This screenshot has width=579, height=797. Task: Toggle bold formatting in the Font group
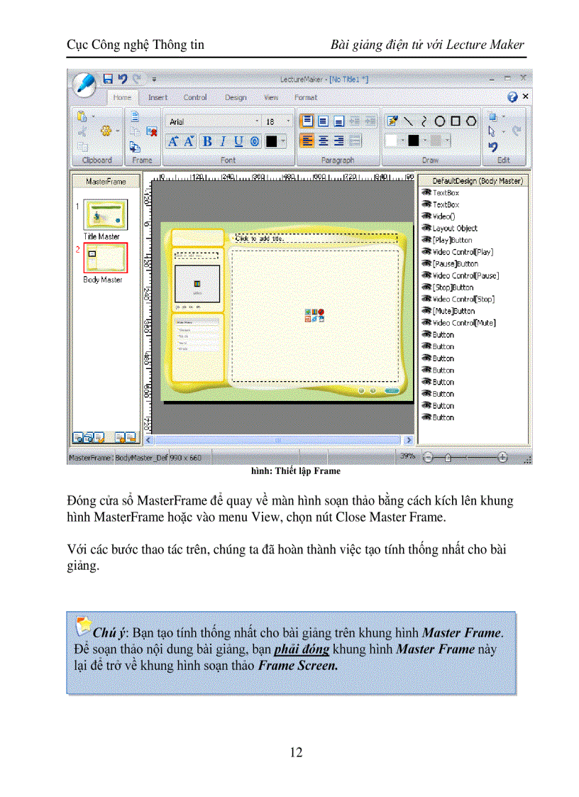point(206,141)
